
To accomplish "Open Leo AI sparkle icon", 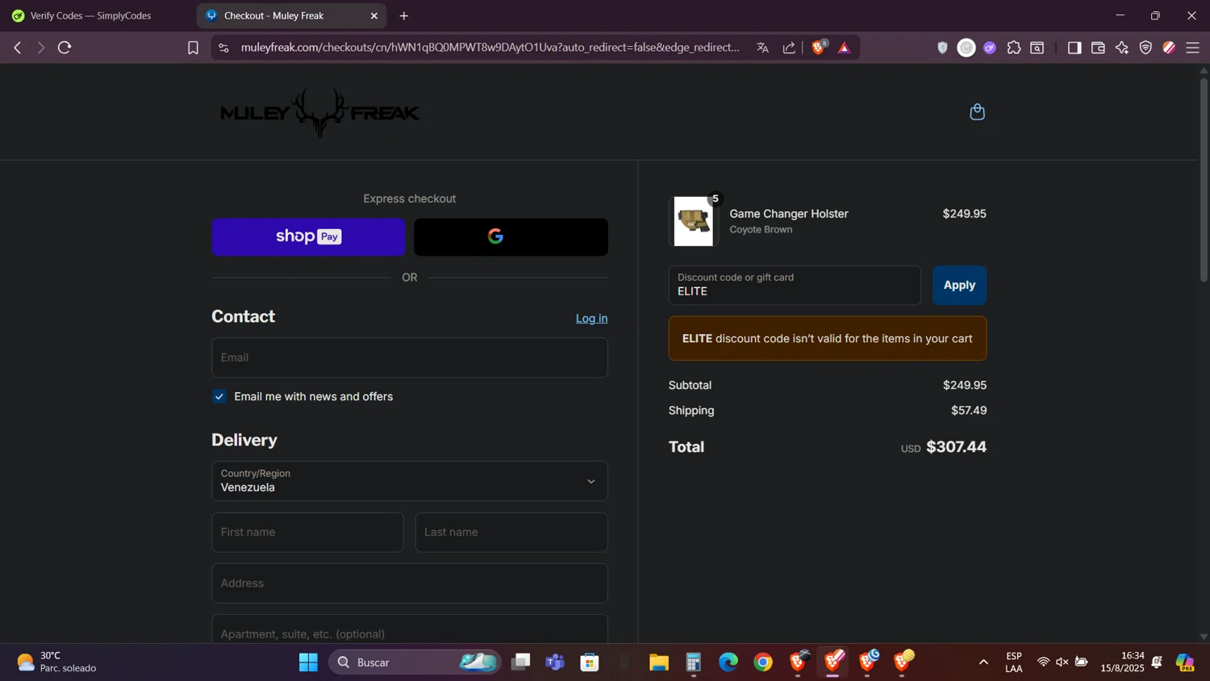I will click(1122, 48).
